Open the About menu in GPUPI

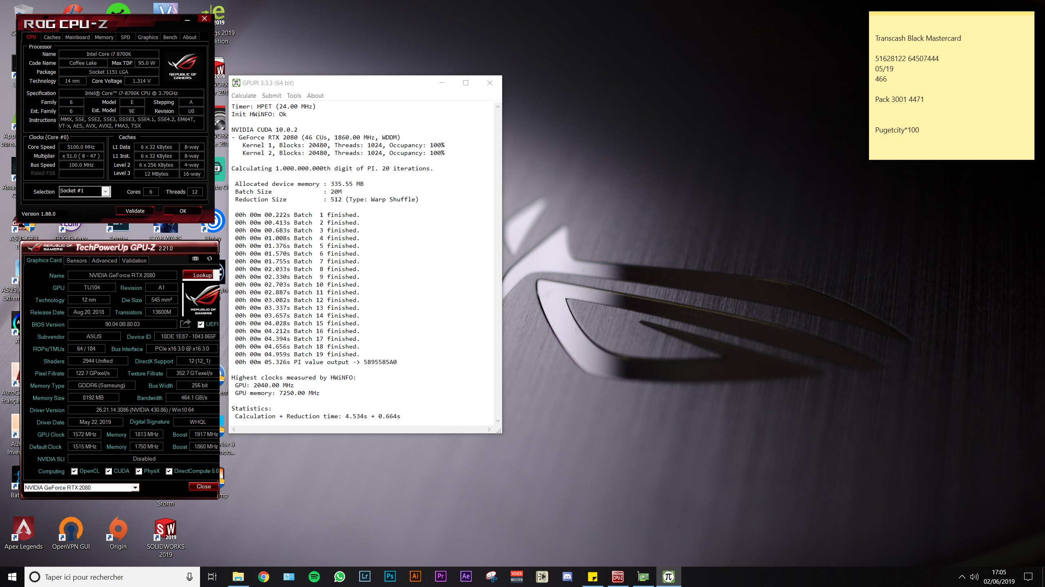pyautogui.click(x=315, y=96)
